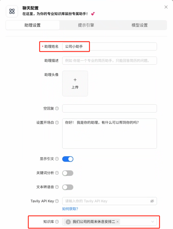Click the help icon next to 空回复
The width and height of the screenshot is (173, 229).
pyautogui.click(x=57, y=108)
